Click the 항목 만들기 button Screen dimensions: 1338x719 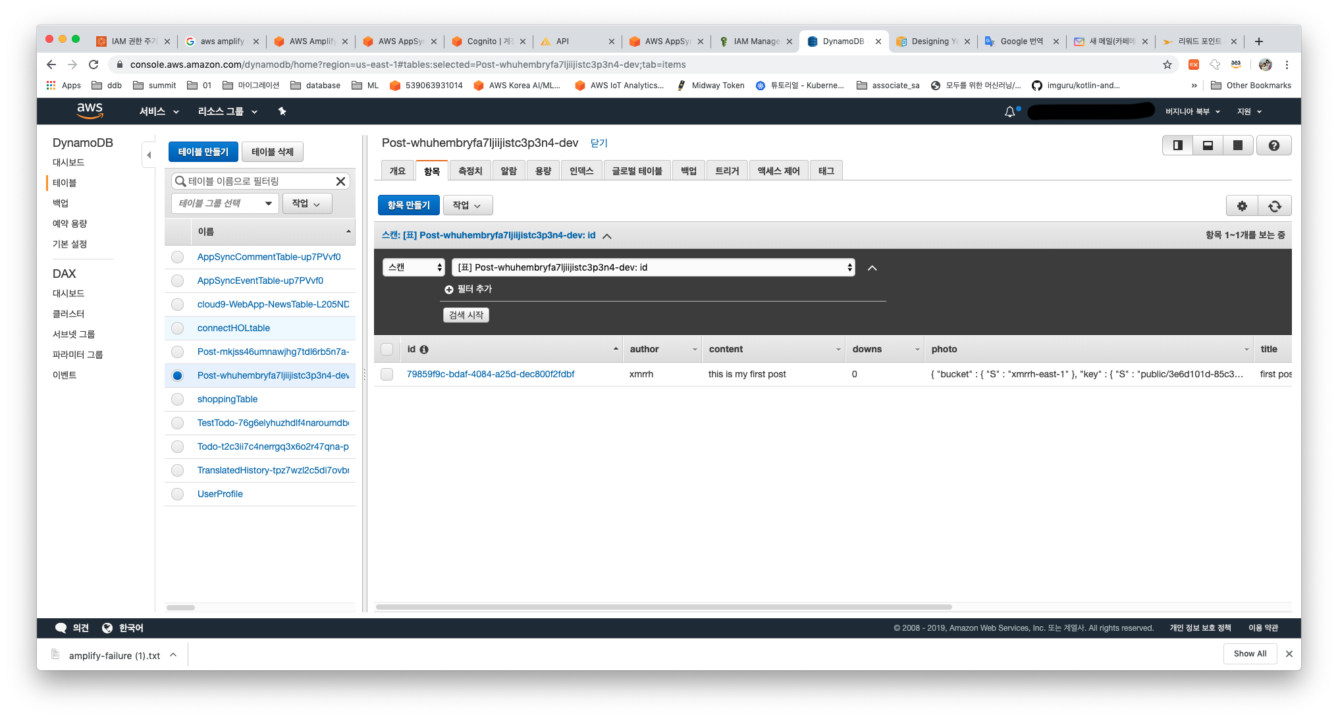coord(409,205)
